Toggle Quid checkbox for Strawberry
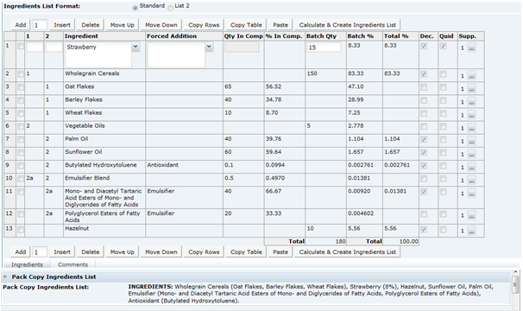This screenshot has height=311, width=523. (x=443, y=46)
